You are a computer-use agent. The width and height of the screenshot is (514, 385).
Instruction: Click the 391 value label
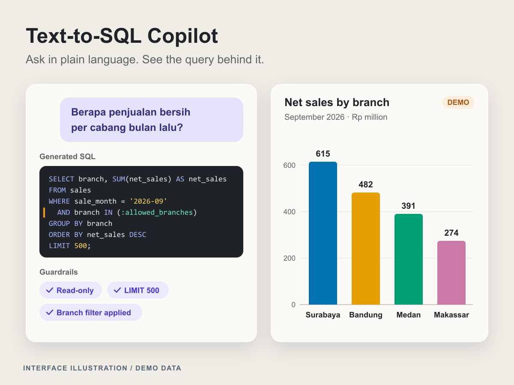[x=409, y=206]
